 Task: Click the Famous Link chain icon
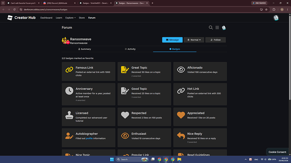[69, 70]
